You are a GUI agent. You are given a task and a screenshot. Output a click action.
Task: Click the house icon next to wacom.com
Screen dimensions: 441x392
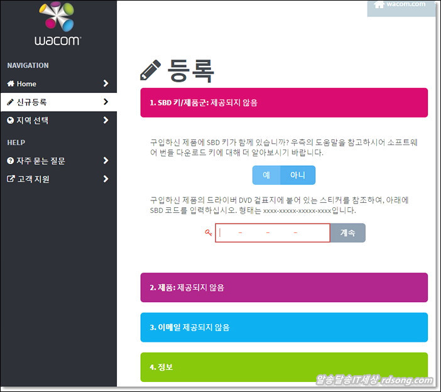pos(379,4)
